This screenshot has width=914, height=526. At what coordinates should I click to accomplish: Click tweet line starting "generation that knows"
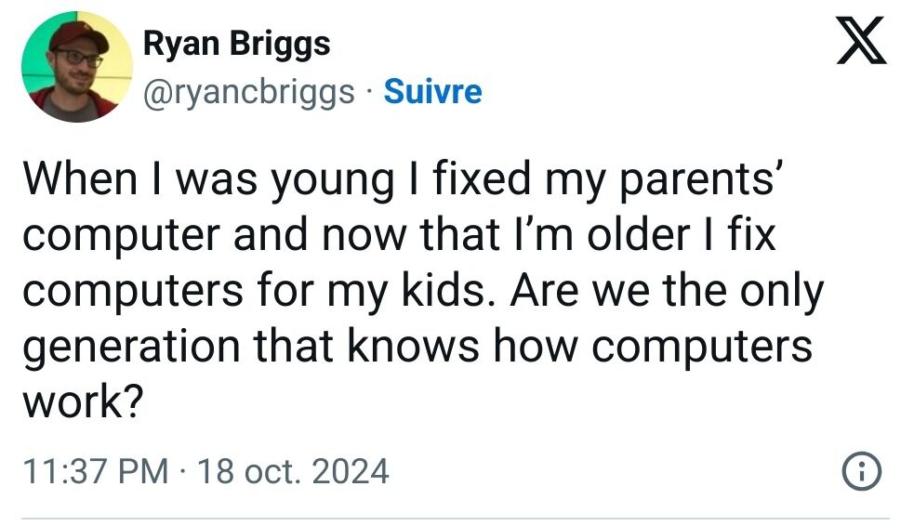pos(417,348)
